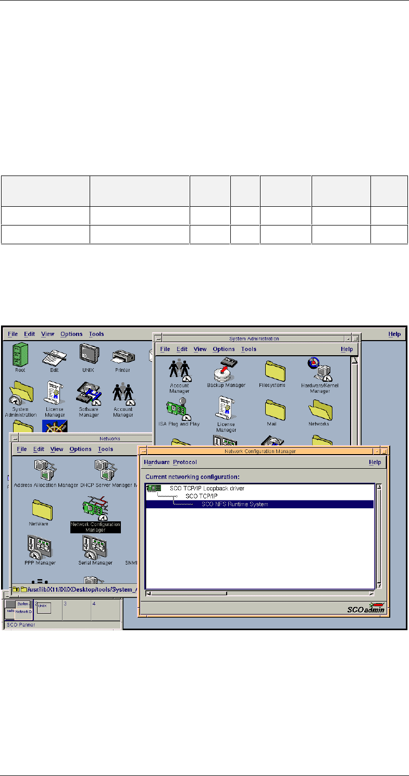
Task: Click the network card icon beside Loopback driver
Action: click(x=154, y=488)
